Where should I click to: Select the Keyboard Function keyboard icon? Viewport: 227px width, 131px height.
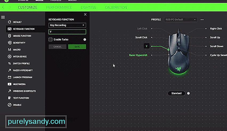(x=10, y=29)
